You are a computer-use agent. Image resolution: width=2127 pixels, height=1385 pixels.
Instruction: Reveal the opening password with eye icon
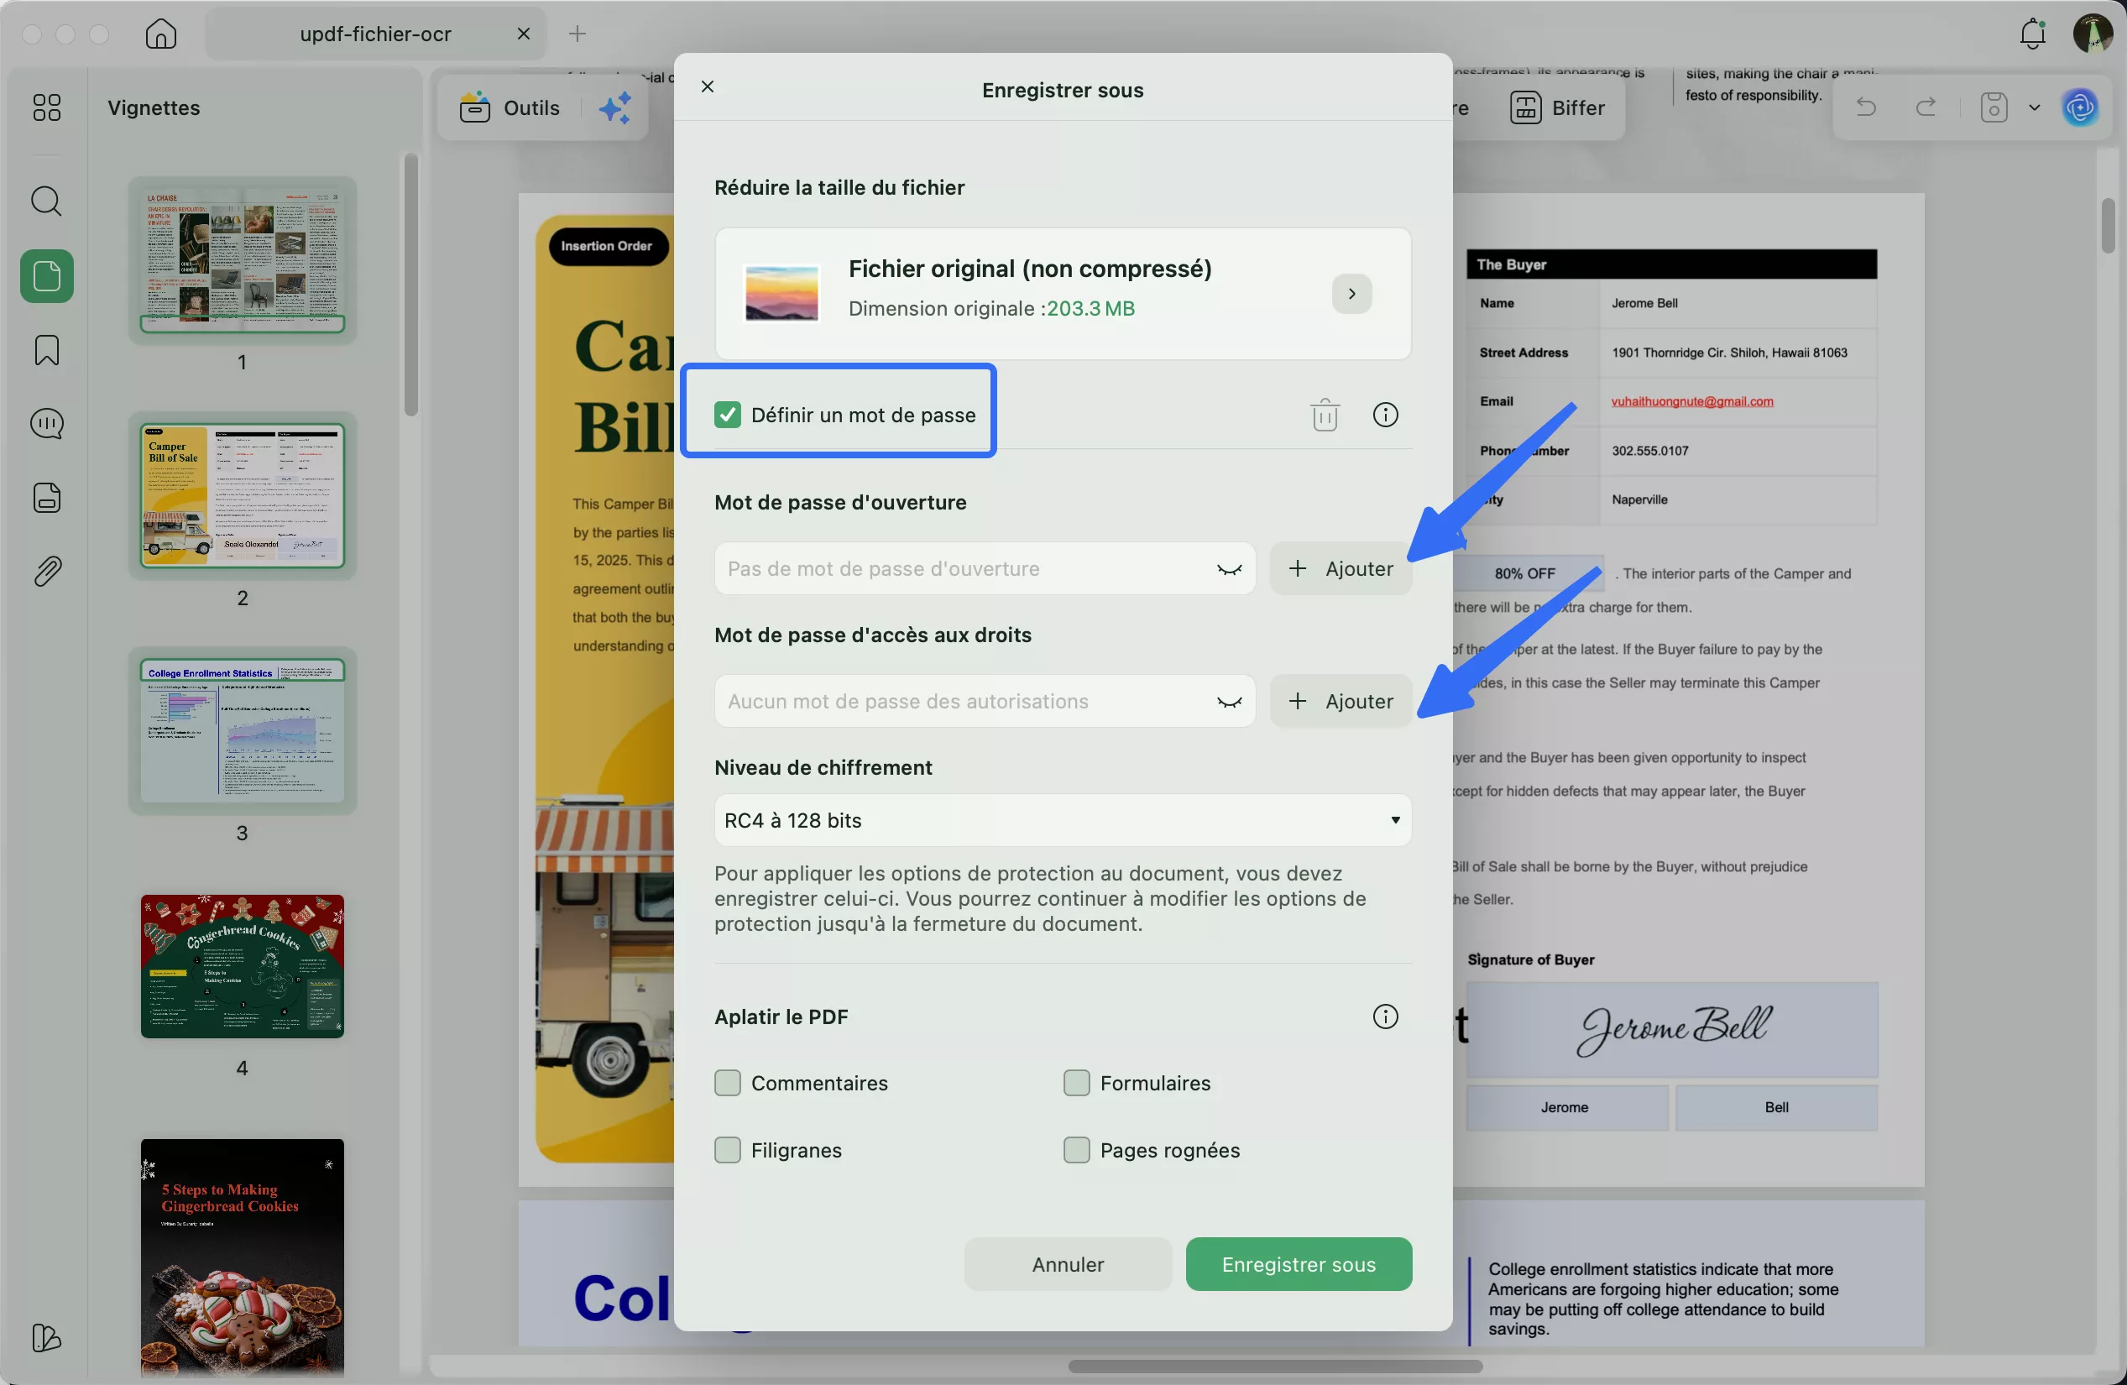[1229, 569]
